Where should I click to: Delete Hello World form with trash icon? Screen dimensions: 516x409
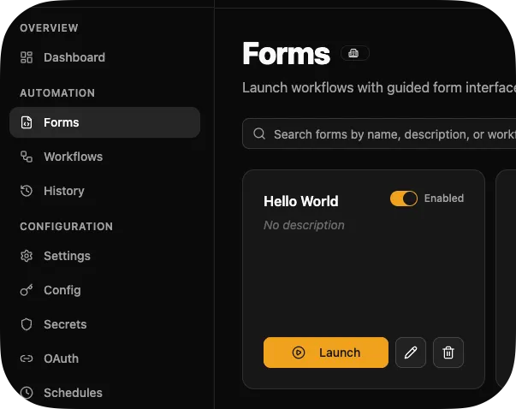pos(448,353)
